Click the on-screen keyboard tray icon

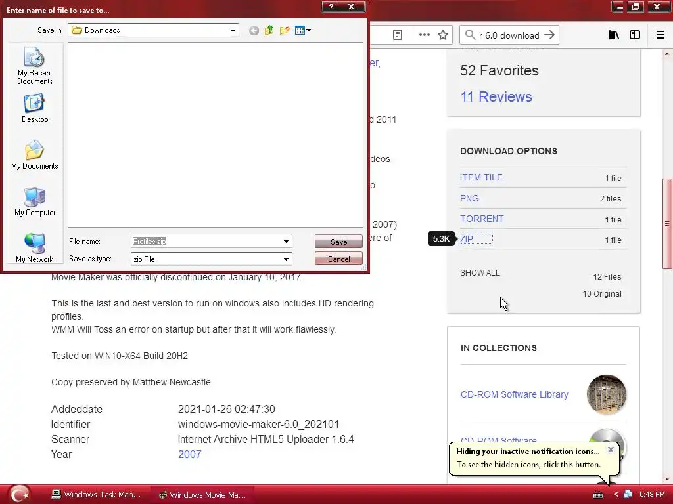tap(597, 495)
